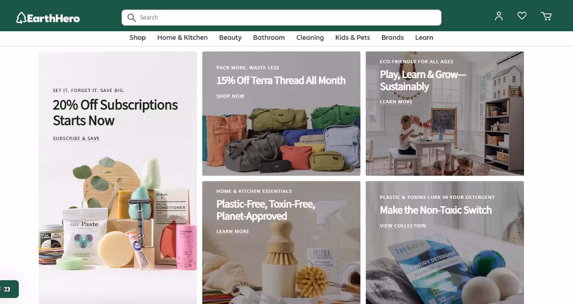This screenshot has height=304, width=573.
Task: Click the View Collection link
Action: click(403, 226)
